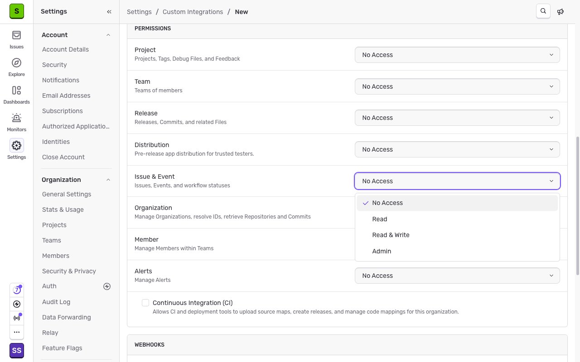Collapse the settings sidebar with double chevron
The height and width of the screenshot is (362, 580).
[x=109, y=12]
